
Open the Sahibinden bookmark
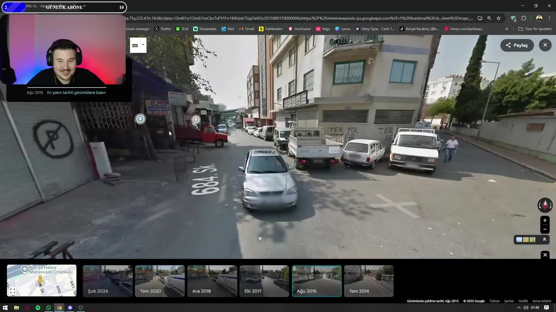pos(270,29)
